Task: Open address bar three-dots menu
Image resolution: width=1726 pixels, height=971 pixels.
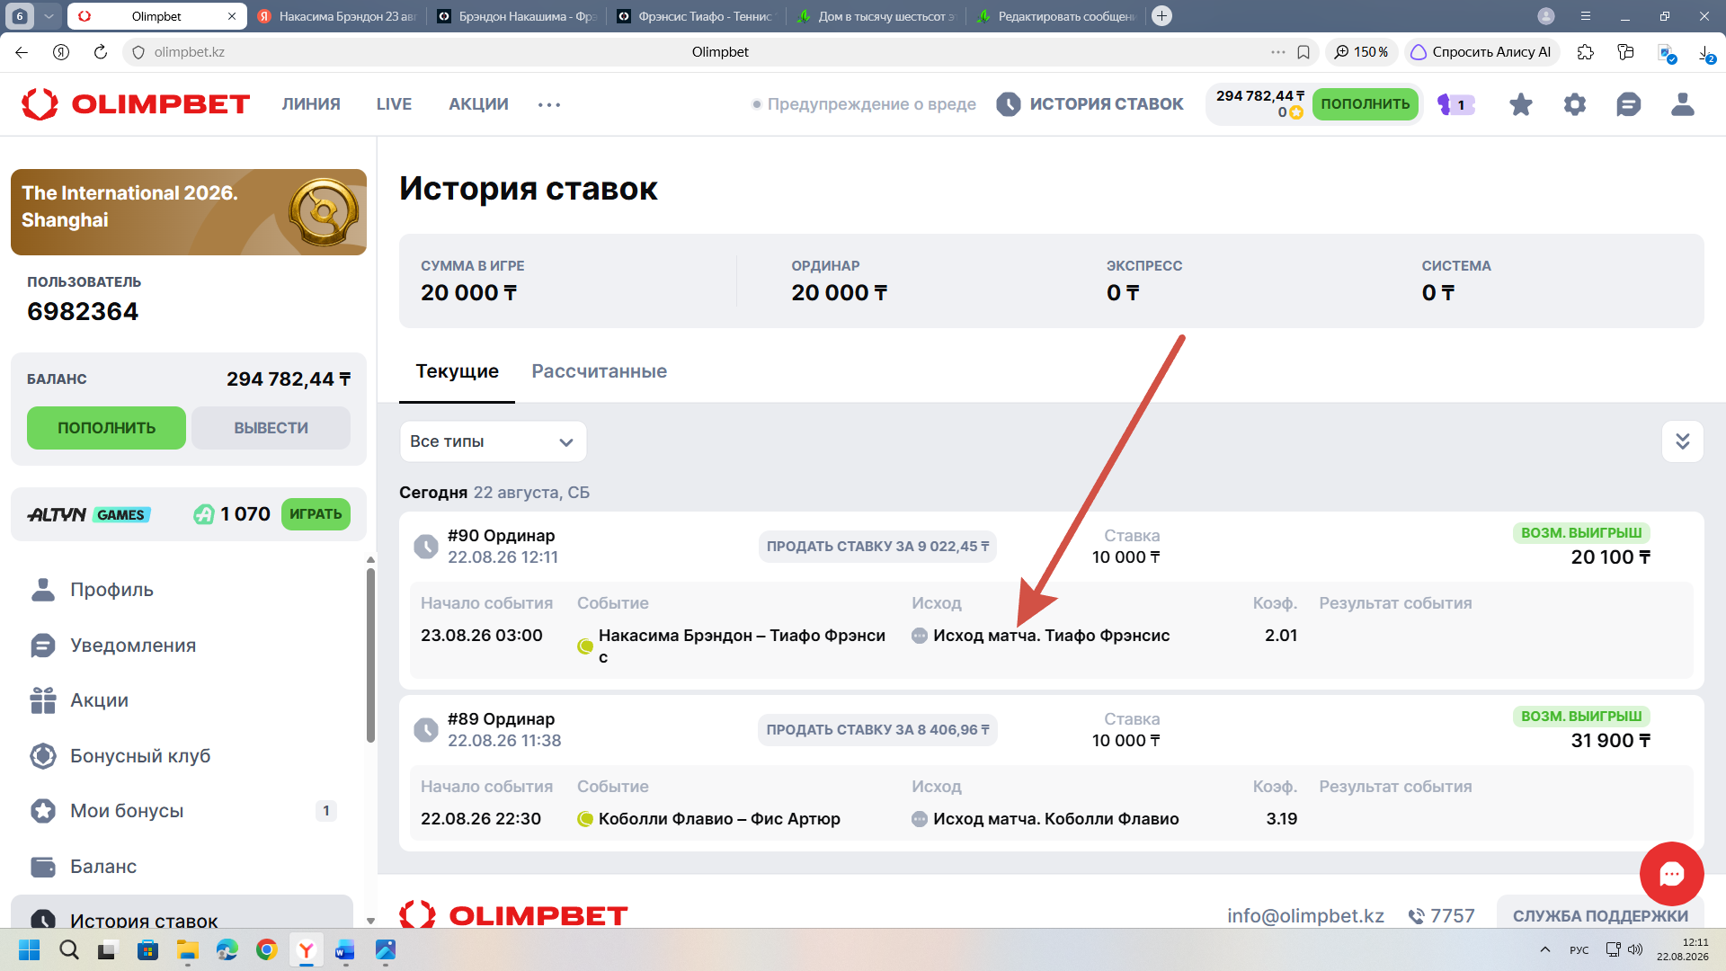Action: point(1277,52)
